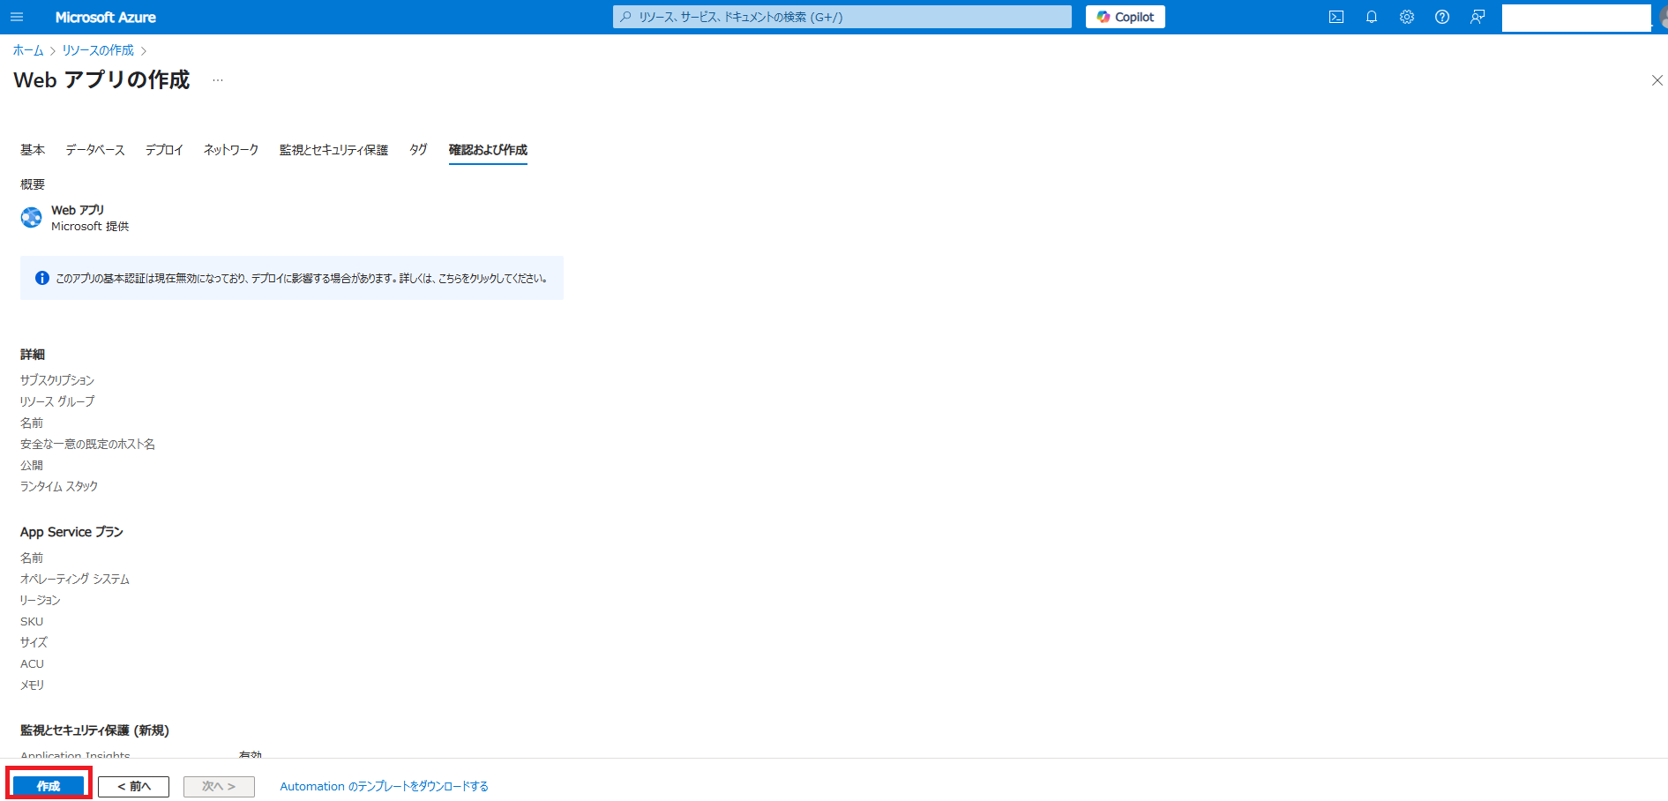Open the notifications bell
The image size is (1668, 801).
click(1372, 17)
